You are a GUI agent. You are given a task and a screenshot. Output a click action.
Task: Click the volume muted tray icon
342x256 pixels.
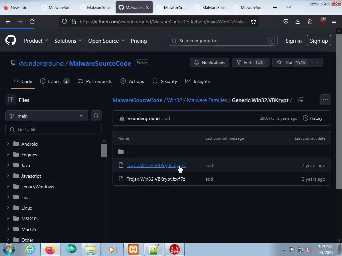pyautogui.click(x=308, y=250)
